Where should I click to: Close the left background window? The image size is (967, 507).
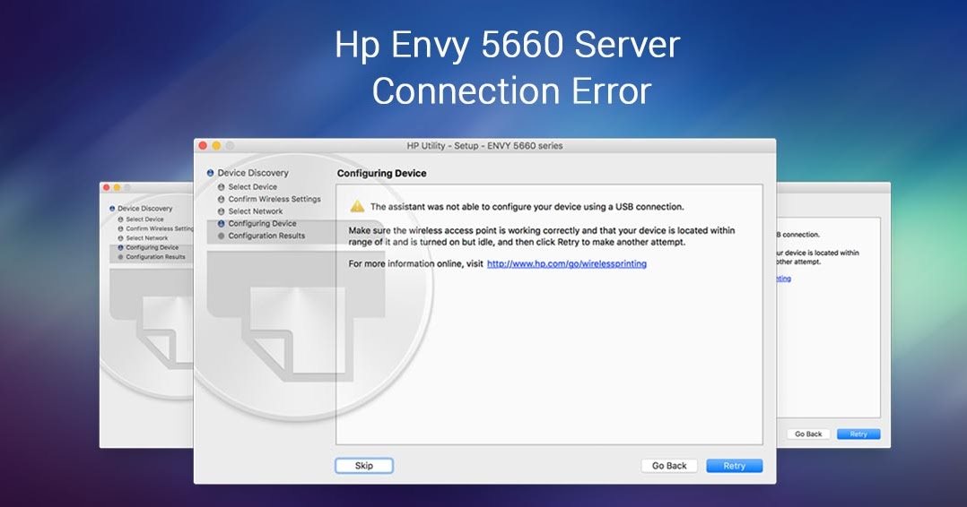(106, 187)
